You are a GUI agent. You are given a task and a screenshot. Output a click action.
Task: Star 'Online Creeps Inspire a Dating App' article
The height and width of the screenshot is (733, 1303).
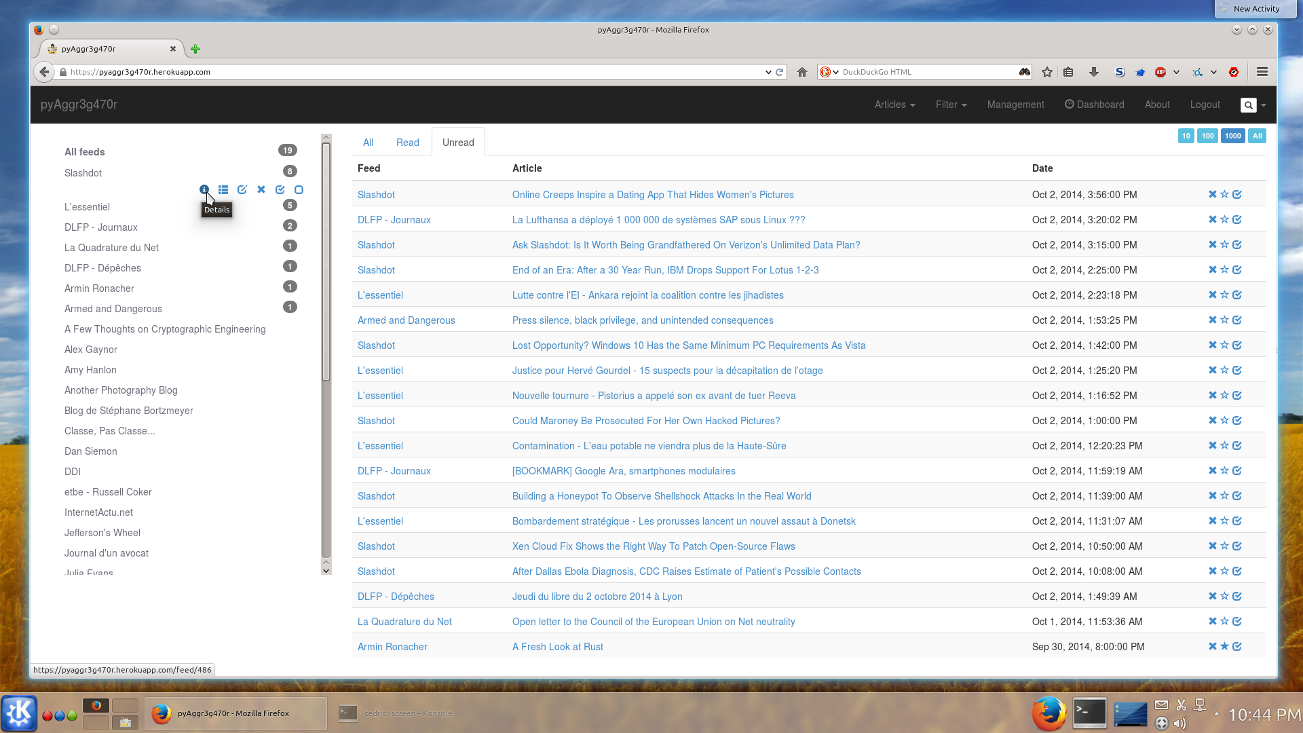(1225, 195)
